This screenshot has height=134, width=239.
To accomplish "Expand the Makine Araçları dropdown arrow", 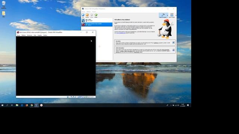I will tap(168, 15).
